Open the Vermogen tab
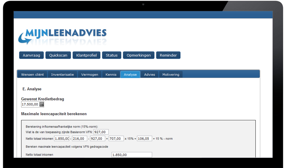Viewport: 286px width, 168px height. [90, 74]
